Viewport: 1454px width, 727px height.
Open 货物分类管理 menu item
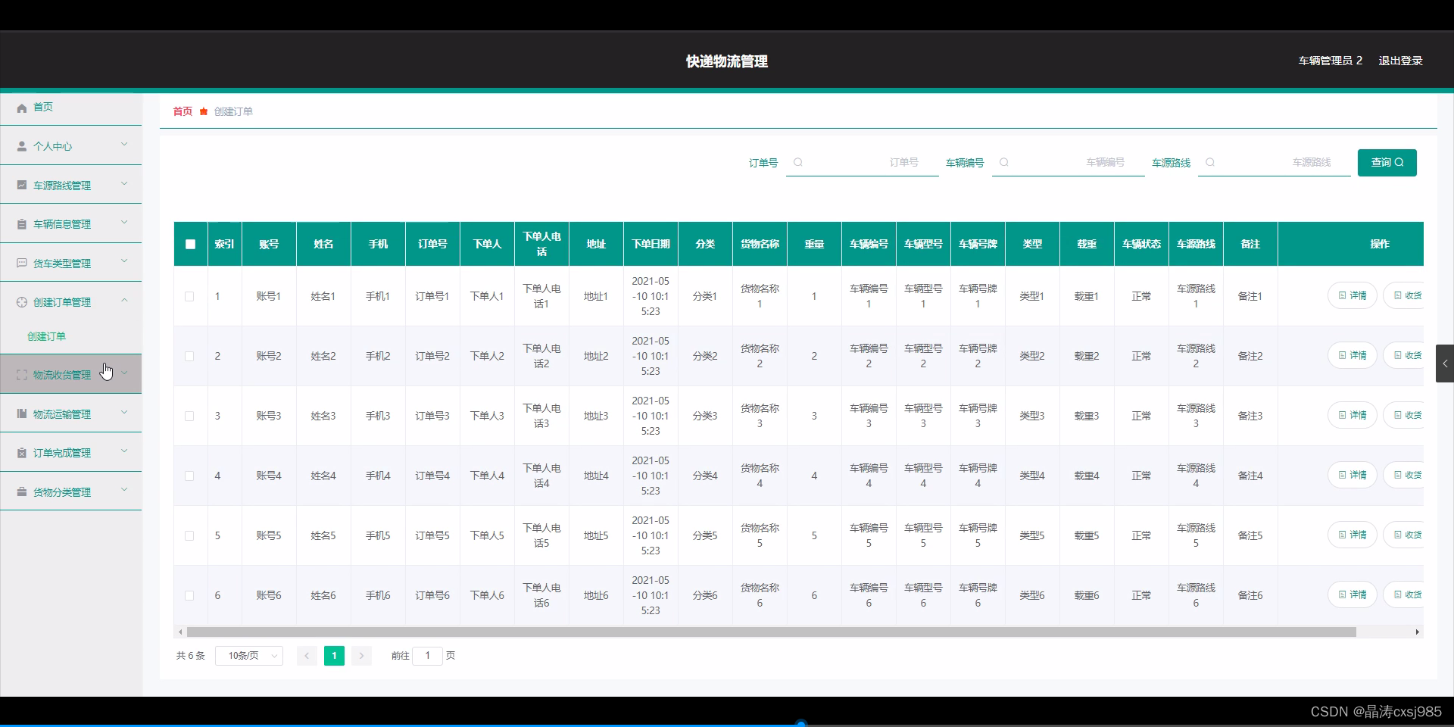click(x=71, y=492)
